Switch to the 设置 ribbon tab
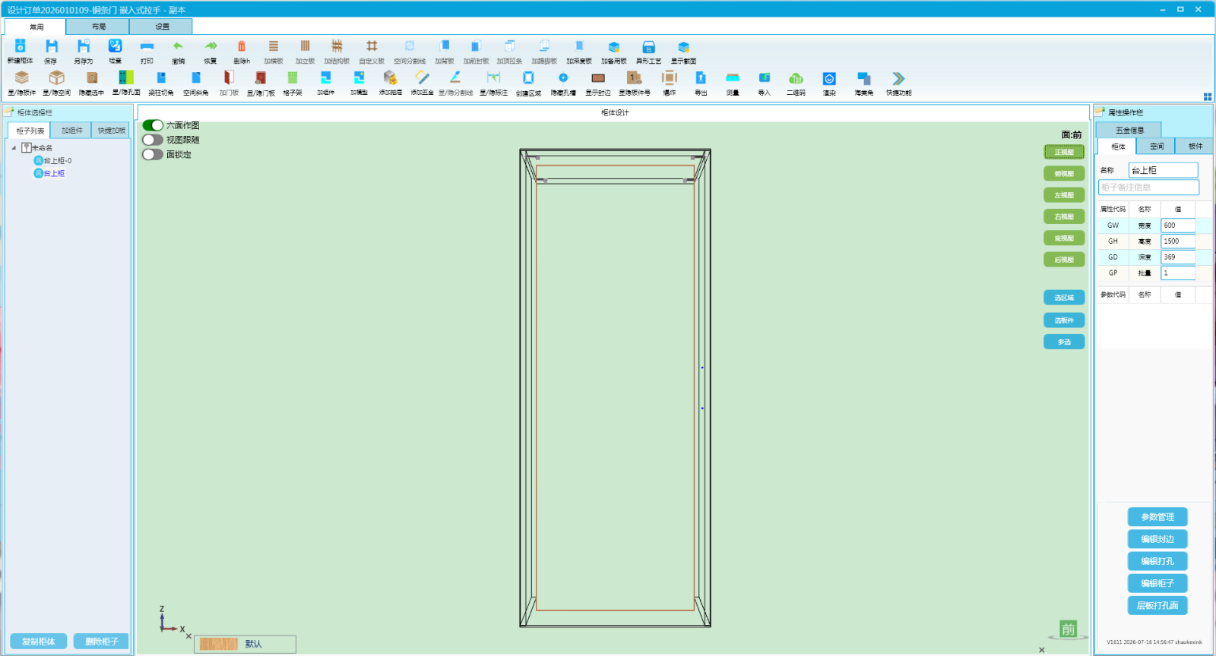Image resolution: width=1216 pixels, height=656 pixels. pos(162,27)
